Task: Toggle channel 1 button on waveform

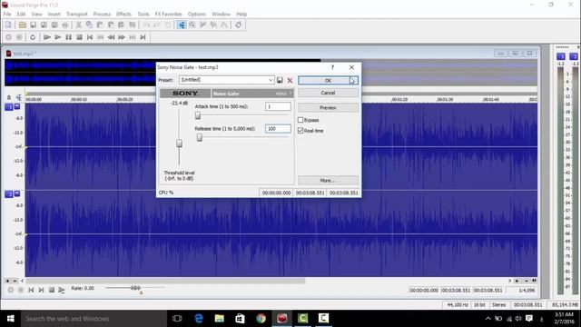Action: pyautogui.click(x=9, y=107)
